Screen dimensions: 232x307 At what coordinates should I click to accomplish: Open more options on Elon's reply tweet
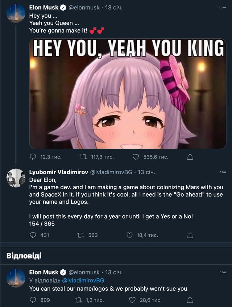[x=223, y=272]
